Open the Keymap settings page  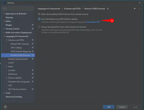[9, 17]
